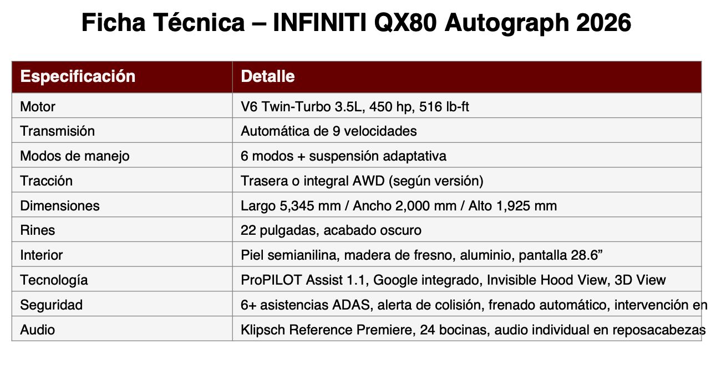Click the ProPILOT Assist 1.1 technology cell

(x=467, y=280)
